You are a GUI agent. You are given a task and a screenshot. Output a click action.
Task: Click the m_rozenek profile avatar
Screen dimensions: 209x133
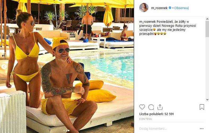coord(144,8)
